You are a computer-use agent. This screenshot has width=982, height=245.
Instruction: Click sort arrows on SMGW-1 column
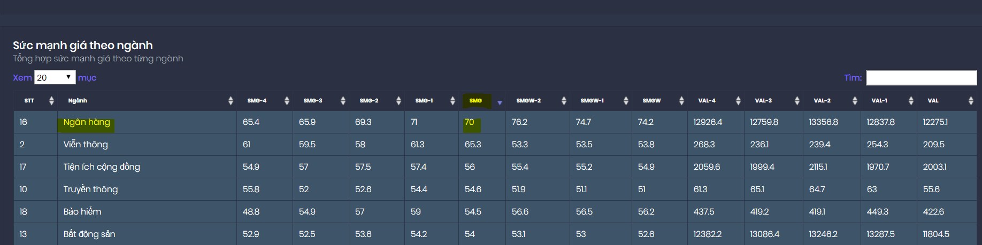(626, 101)
